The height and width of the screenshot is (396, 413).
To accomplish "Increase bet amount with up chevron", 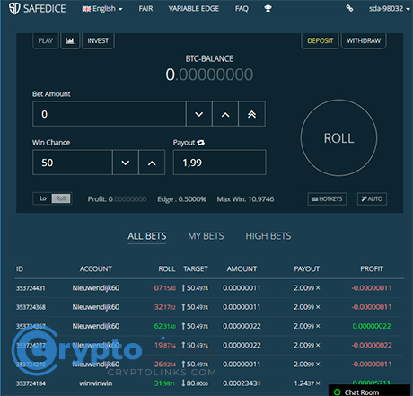I will [x=225, y=114].
